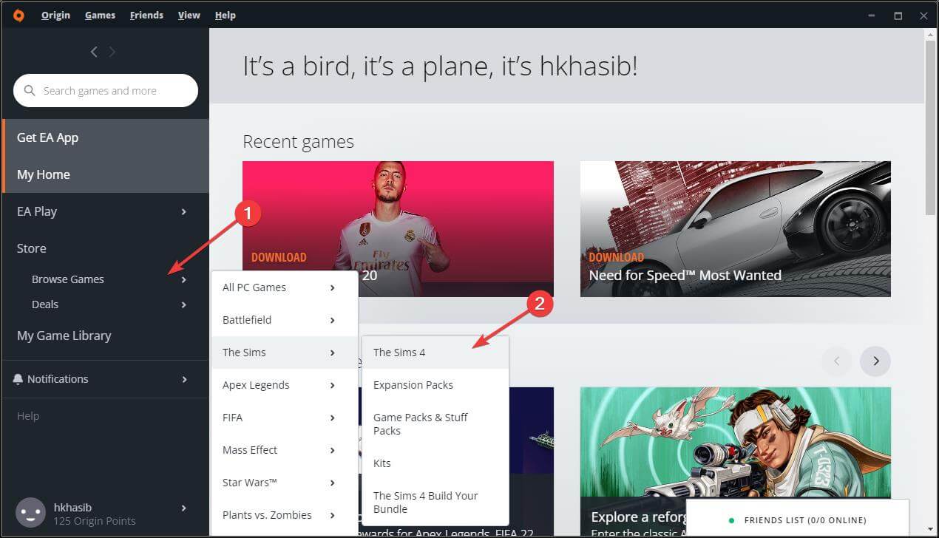This screenshot has height=538, width=939.
Task: Expand Browse Games chevron
Action: coord(184,279)
